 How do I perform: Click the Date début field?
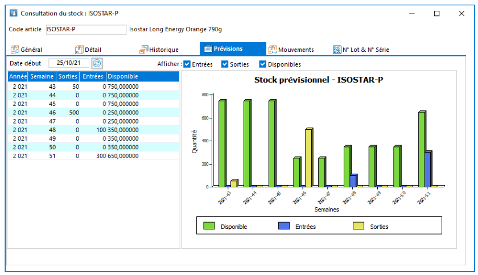click(69, 63)
